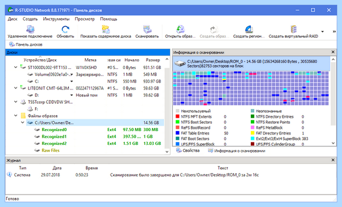Image resolution: width=342 pixels, height=207 pixels.
Task: Click the disk list scroll down arrow
Action: click(x=167, y=152)
